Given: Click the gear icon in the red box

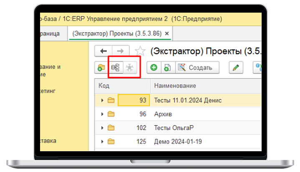Looking at the screenshot, I should 130,67.
